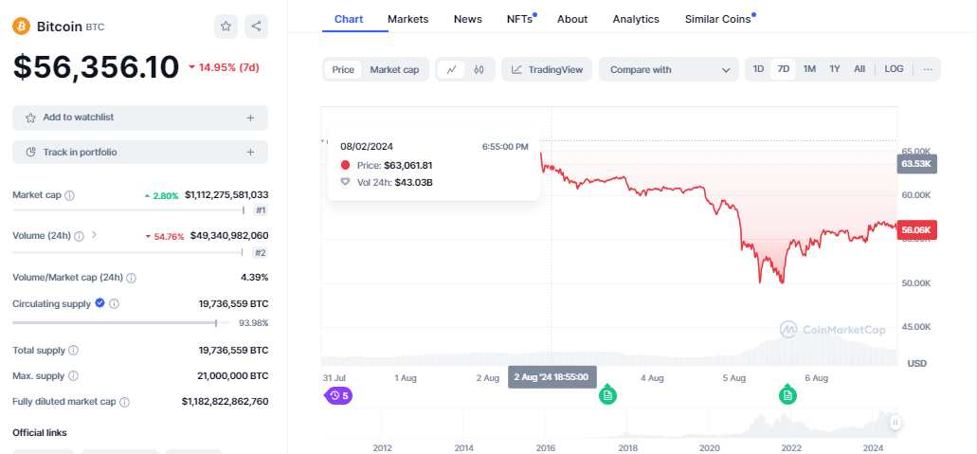Set chart range to 7D

tap(784, 69)
